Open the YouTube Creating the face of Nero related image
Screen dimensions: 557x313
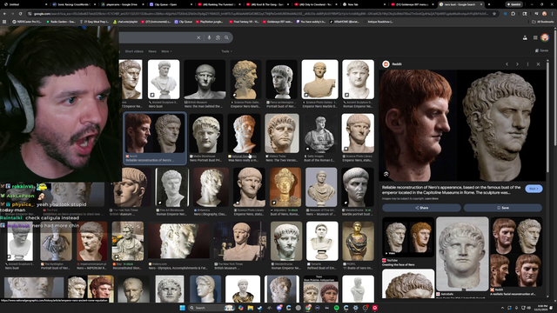pos(408,237)
